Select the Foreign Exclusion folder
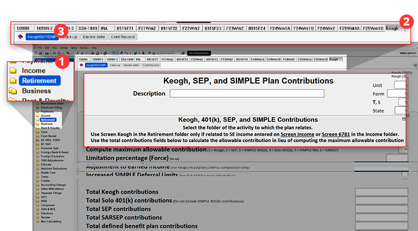418x231 pixels. pos(53,156)
